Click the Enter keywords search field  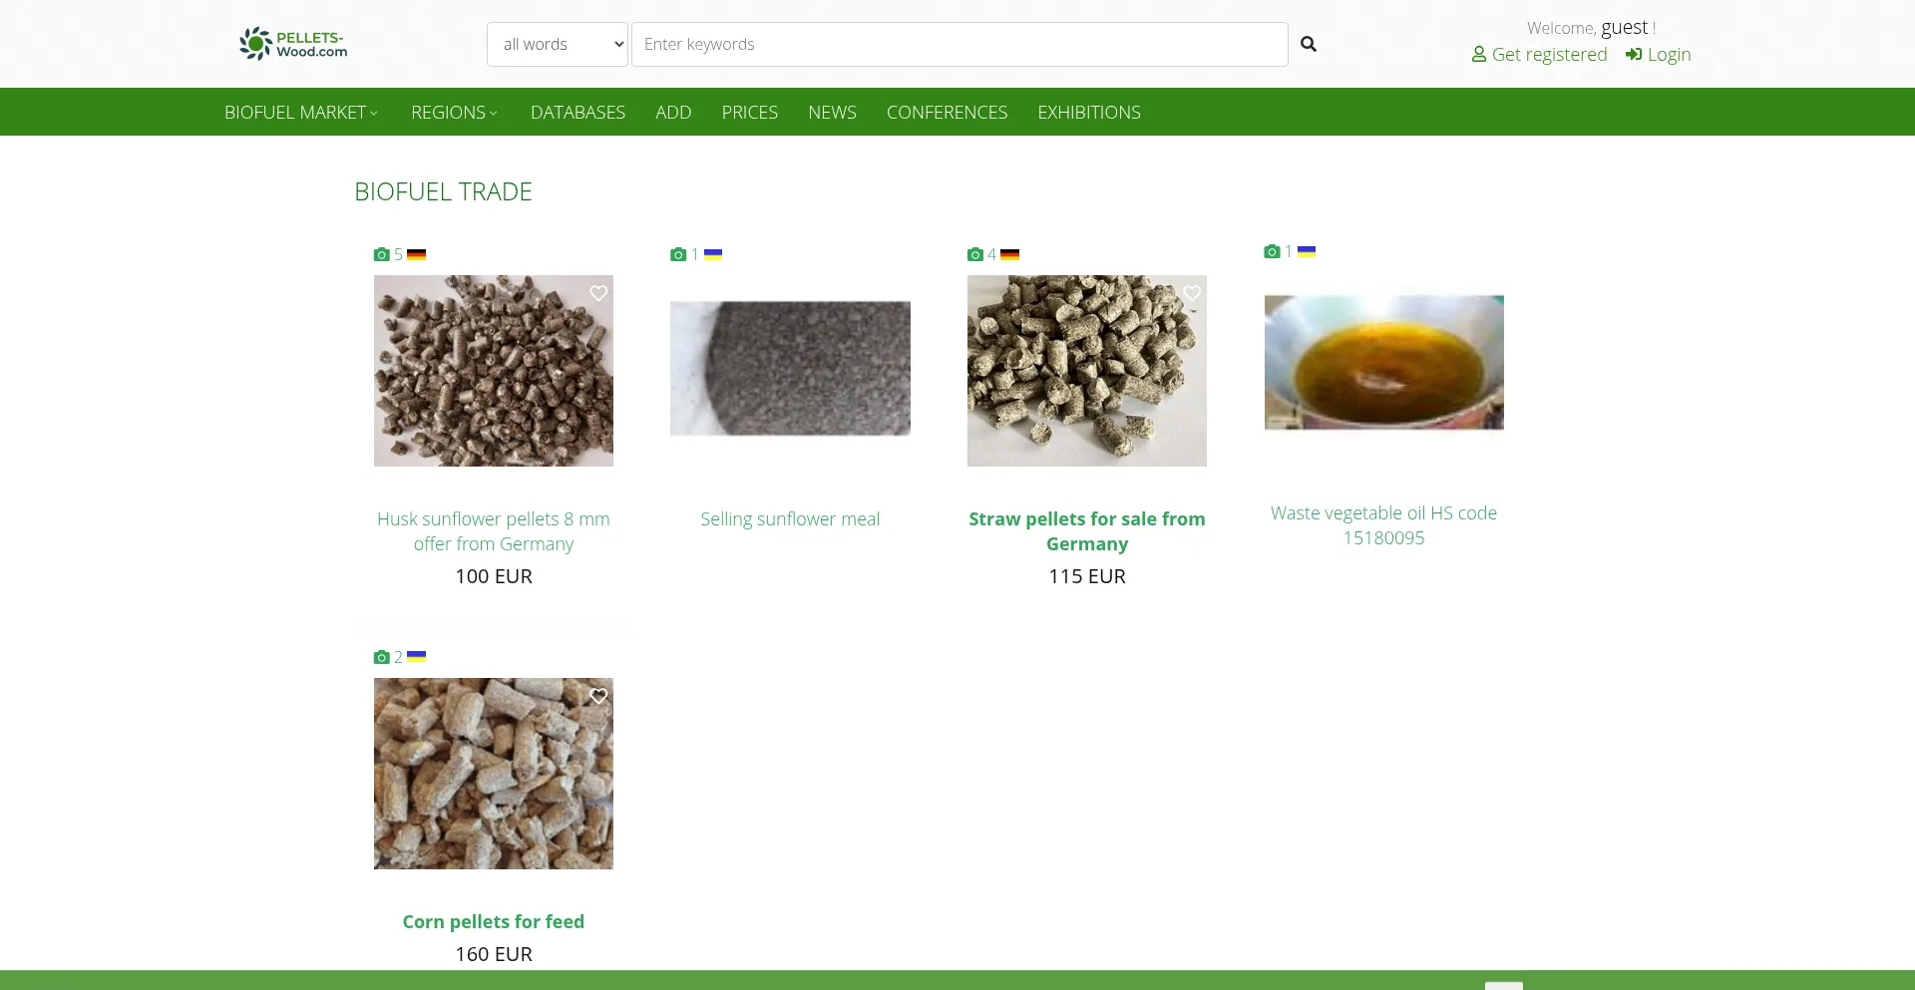click(959, 45)
